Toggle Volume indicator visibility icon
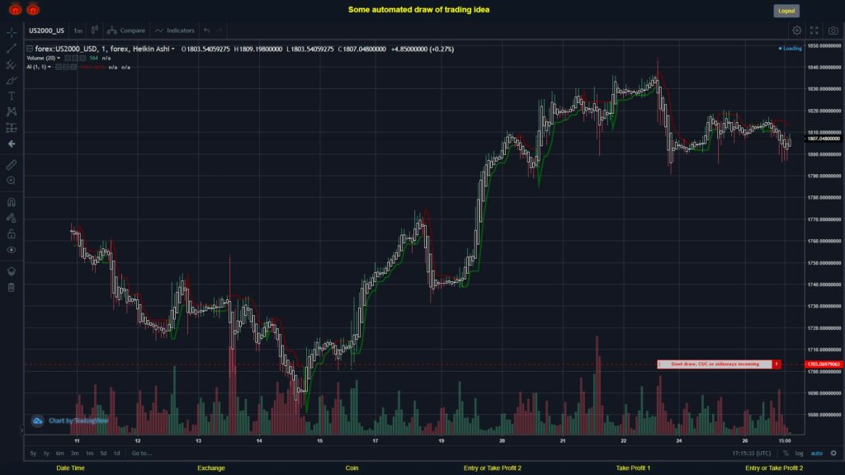845x475 pixels. pyautogui.click(x=68, y=59)
